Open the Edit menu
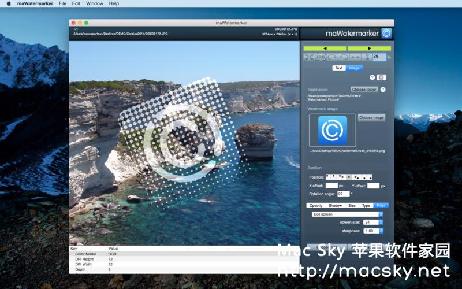Image resolution: width=462 pixels, height=289 pixels. tap(76, 3)
